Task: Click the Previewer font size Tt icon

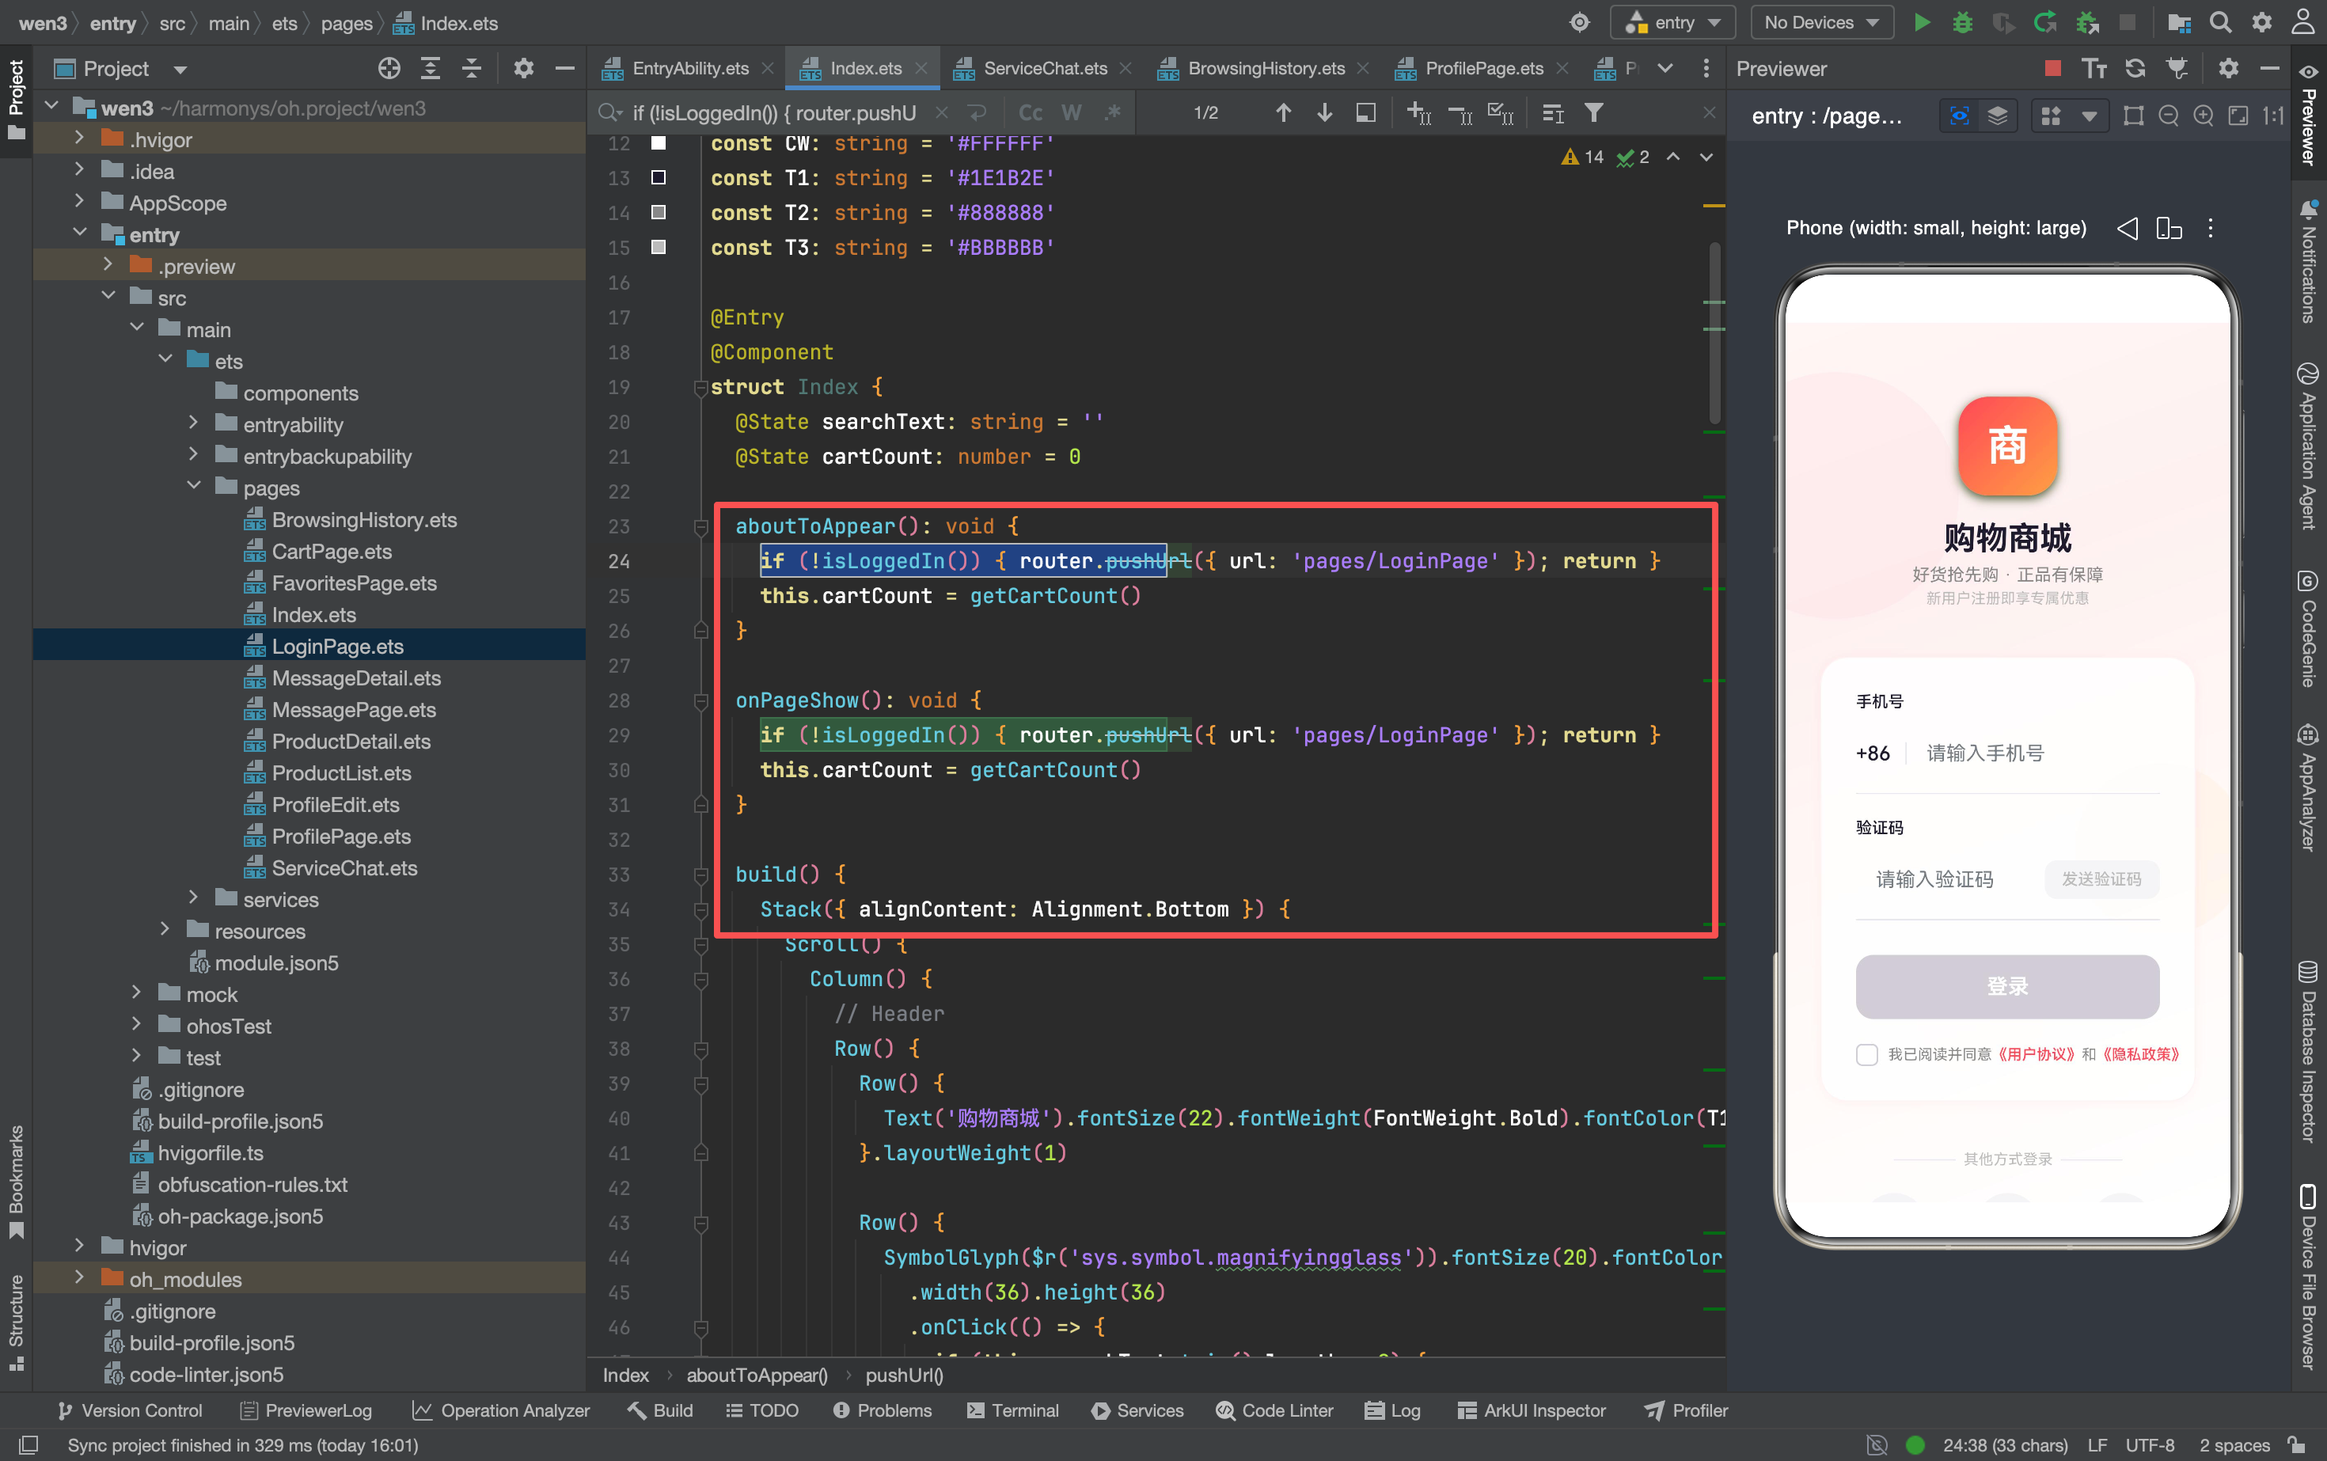Action: [x=2094, y=67]
